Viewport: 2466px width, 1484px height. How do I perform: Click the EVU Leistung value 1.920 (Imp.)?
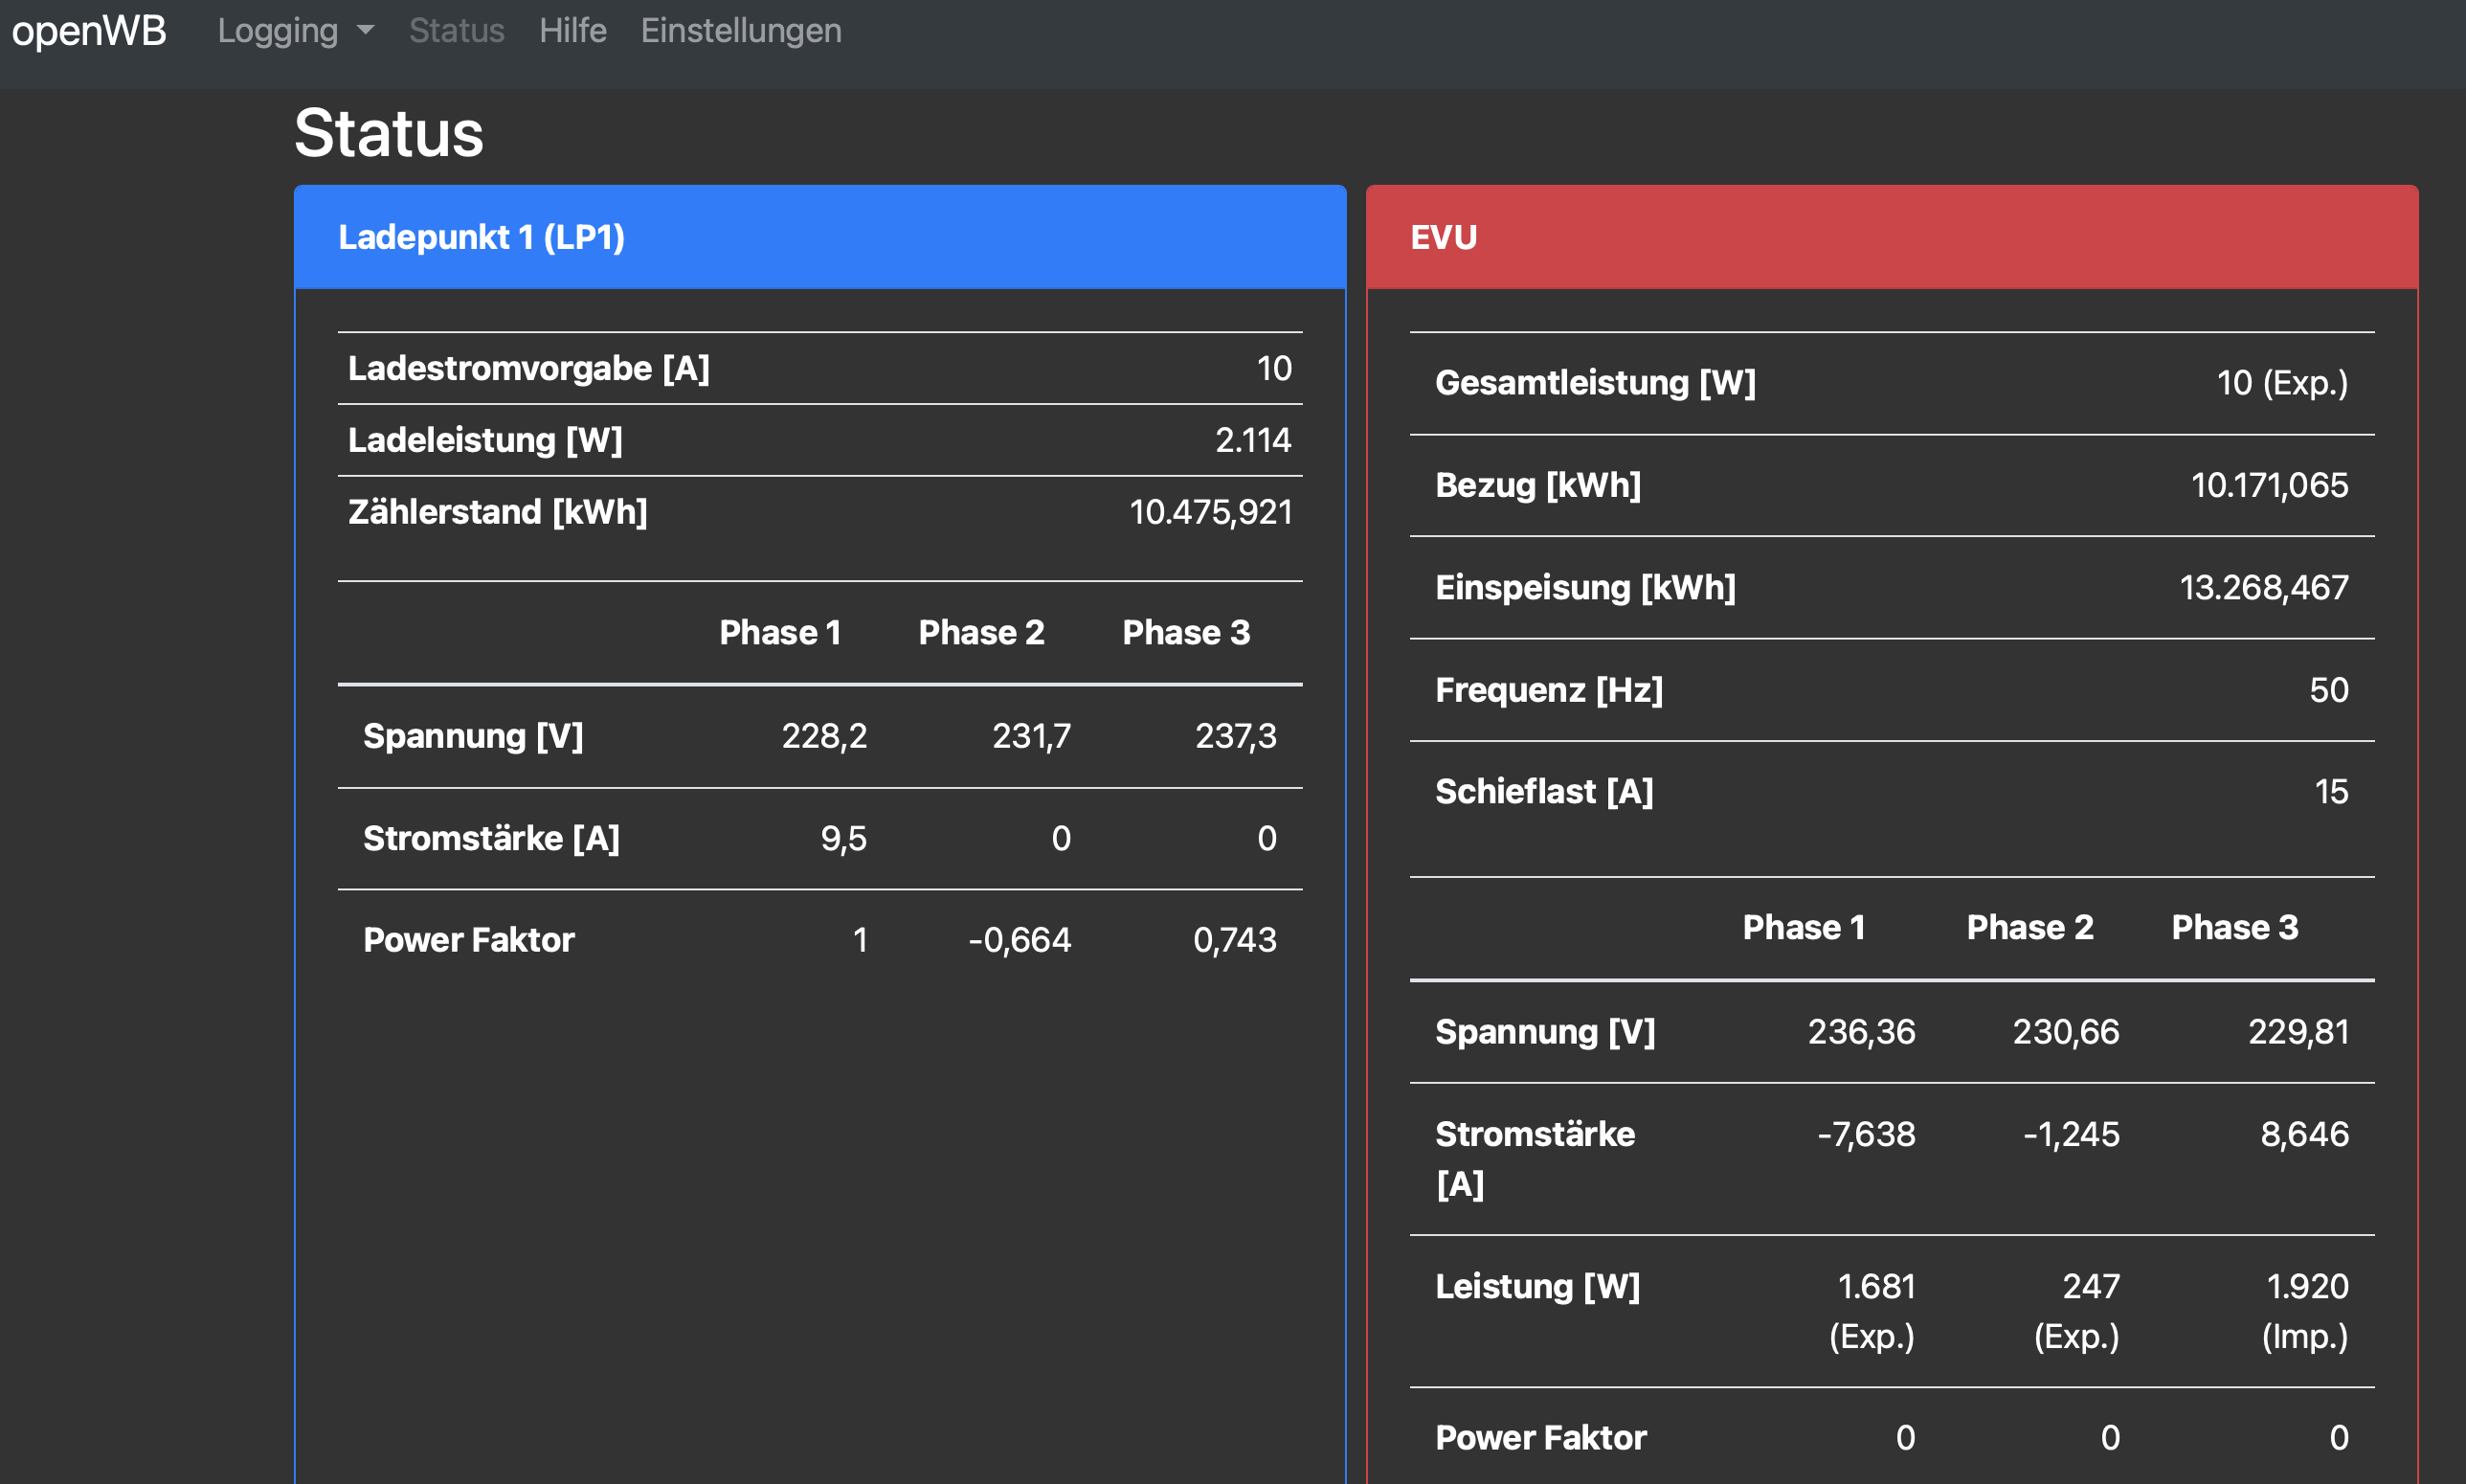2305,1310
